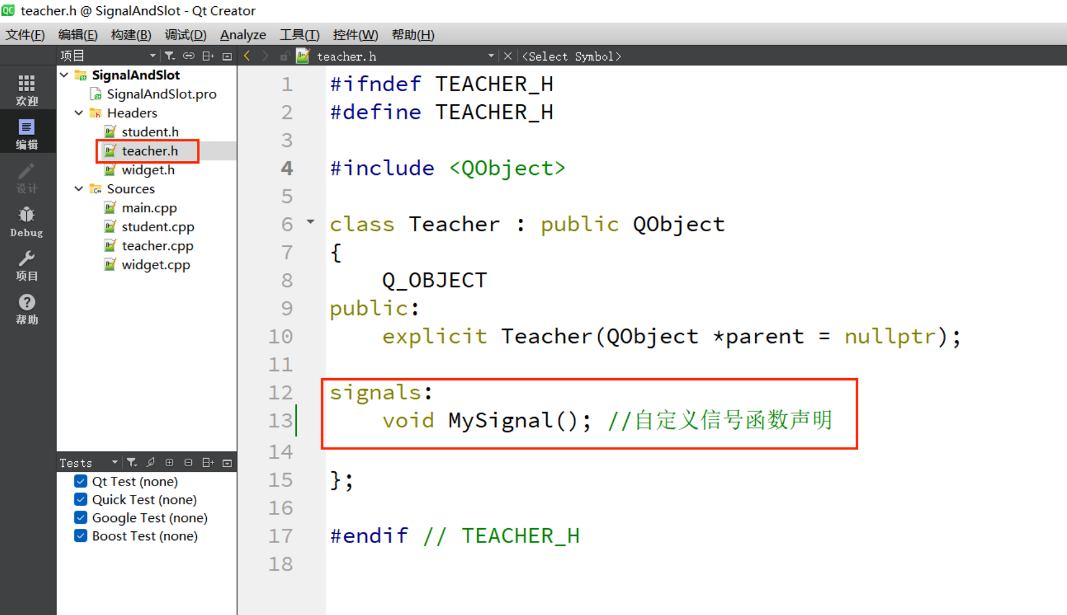
Task: Place cursor on Q_OBJECT macro line
Action: point(434,280)
